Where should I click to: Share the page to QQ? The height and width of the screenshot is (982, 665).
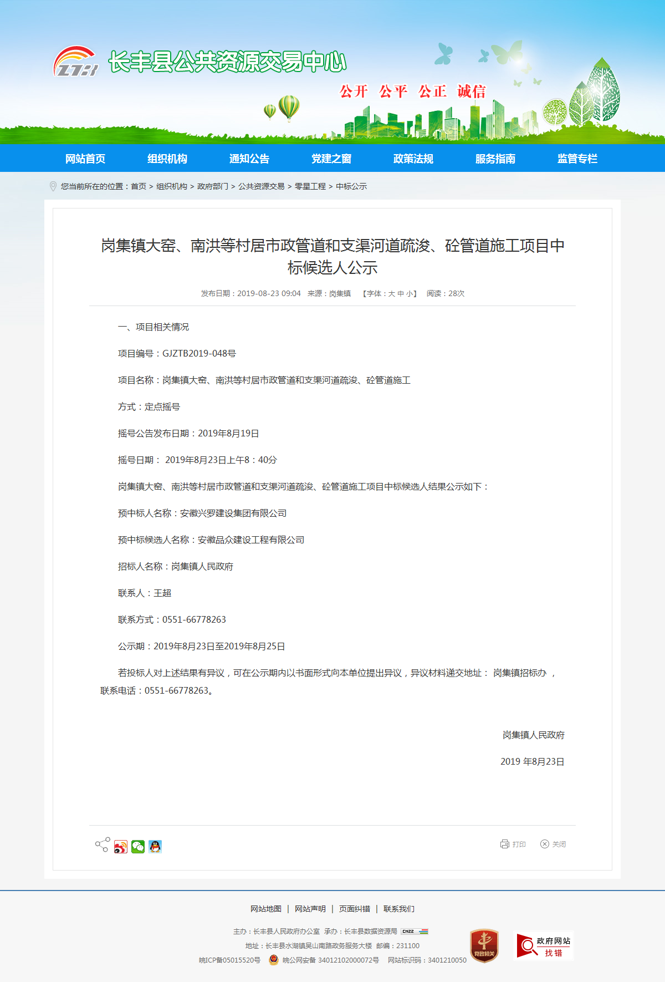coord(155,847)
